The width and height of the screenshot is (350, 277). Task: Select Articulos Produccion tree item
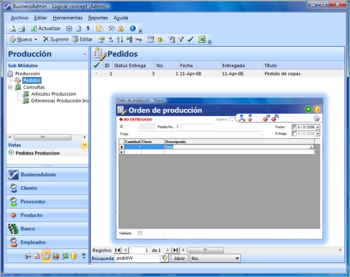53,94
